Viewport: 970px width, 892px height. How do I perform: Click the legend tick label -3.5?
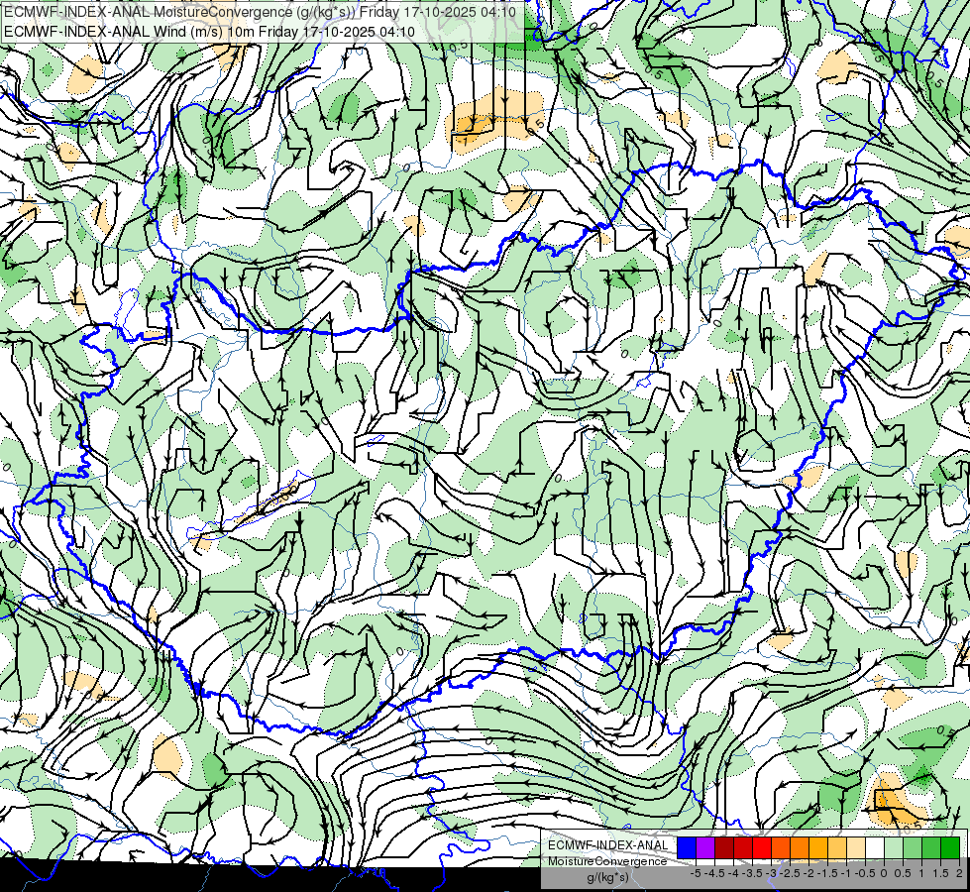tap(753, 873)
